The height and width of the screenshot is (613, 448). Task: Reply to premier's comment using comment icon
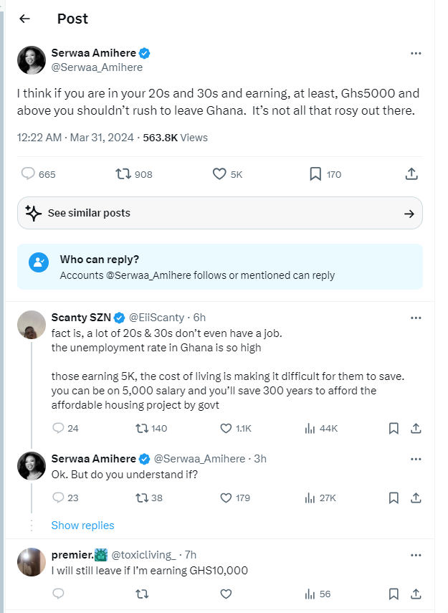pyautogui.click(x=59, y=594)
